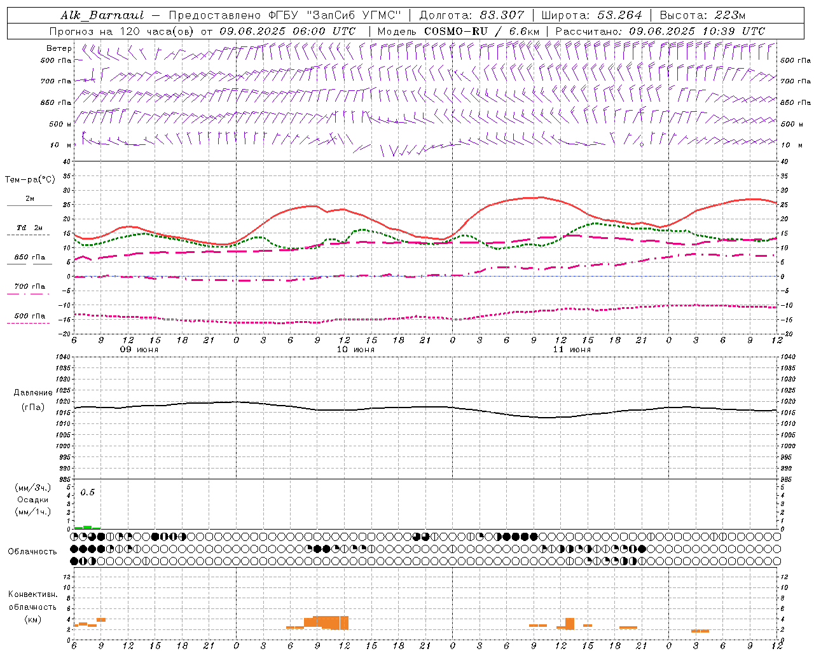Click the 'Высота: 223м' header field
Screen dimensions: 814x651
tap(702, 15)
